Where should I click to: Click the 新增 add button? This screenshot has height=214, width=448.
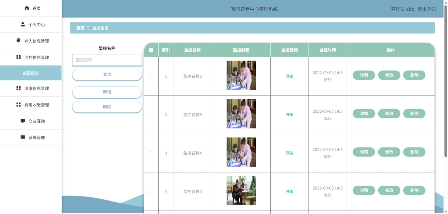(107, 92)
